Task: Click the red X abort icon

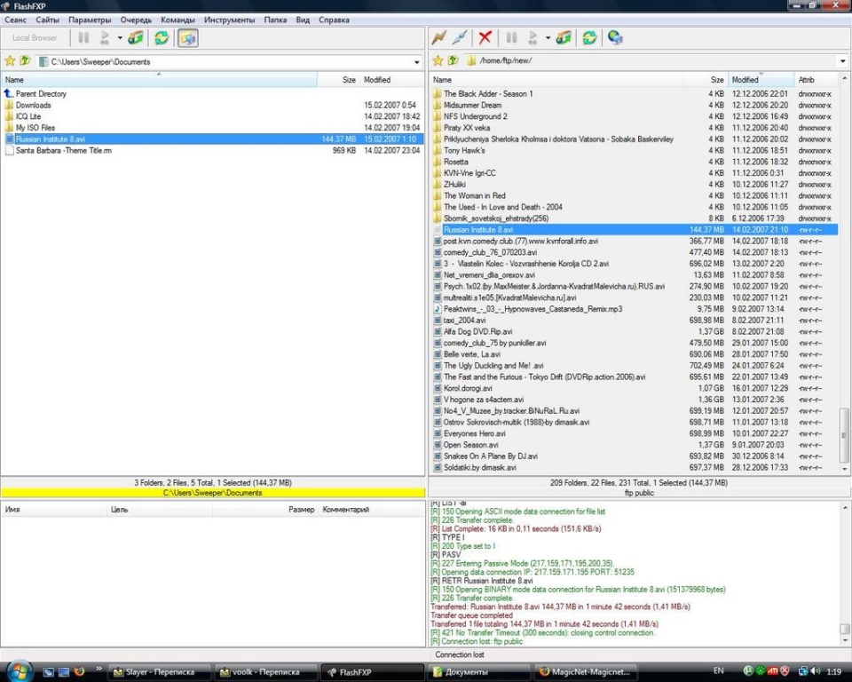Action: click(x=485, y=37)
